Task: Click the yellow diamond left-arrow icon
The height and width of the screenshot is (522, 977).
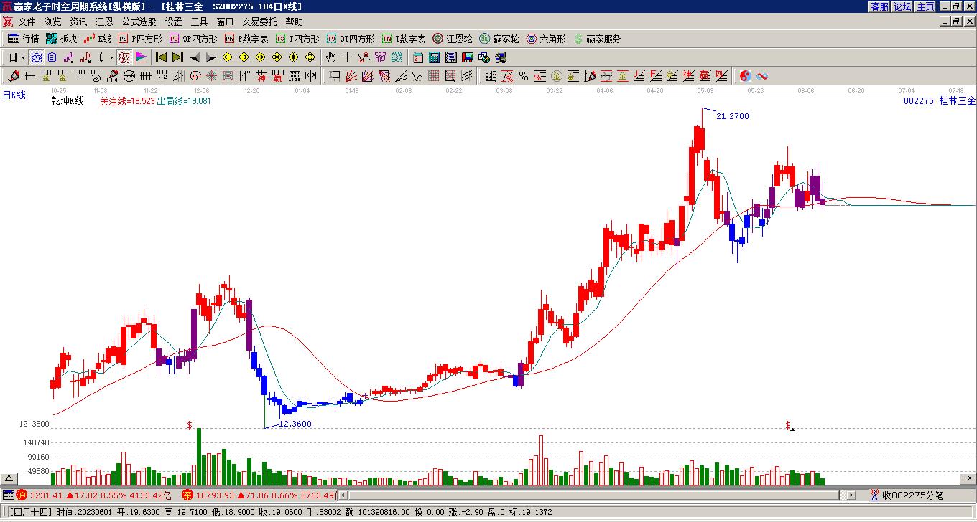Action: [x=228, y=57]
